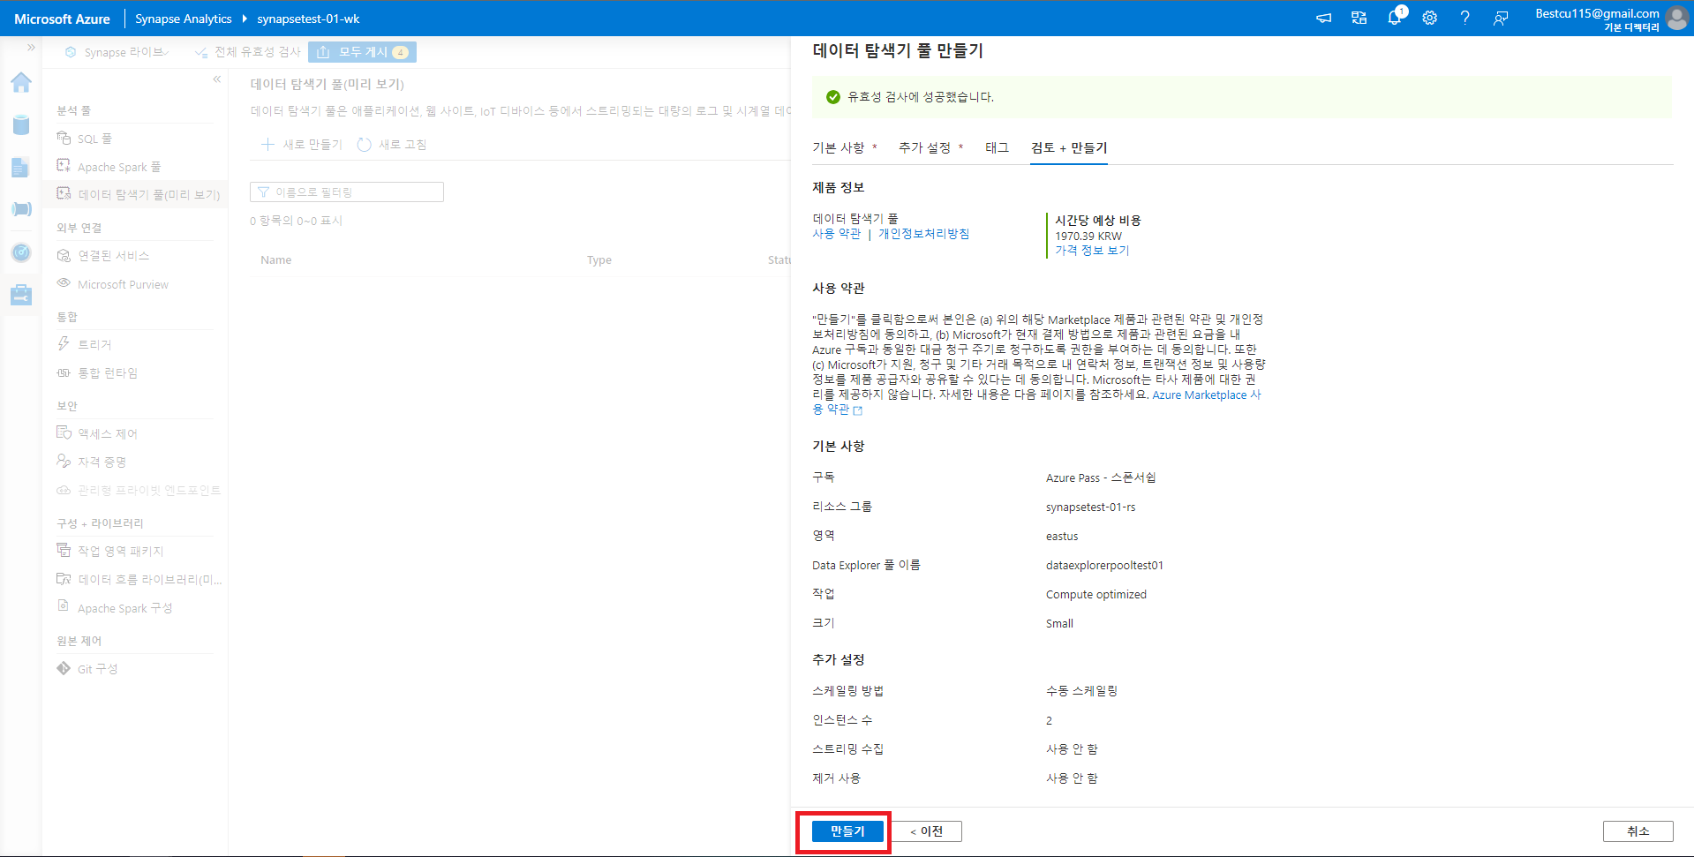Open the 개인정보처리방침 link
The width and height of the screenshot is (1694, 857).
point(923,234)
